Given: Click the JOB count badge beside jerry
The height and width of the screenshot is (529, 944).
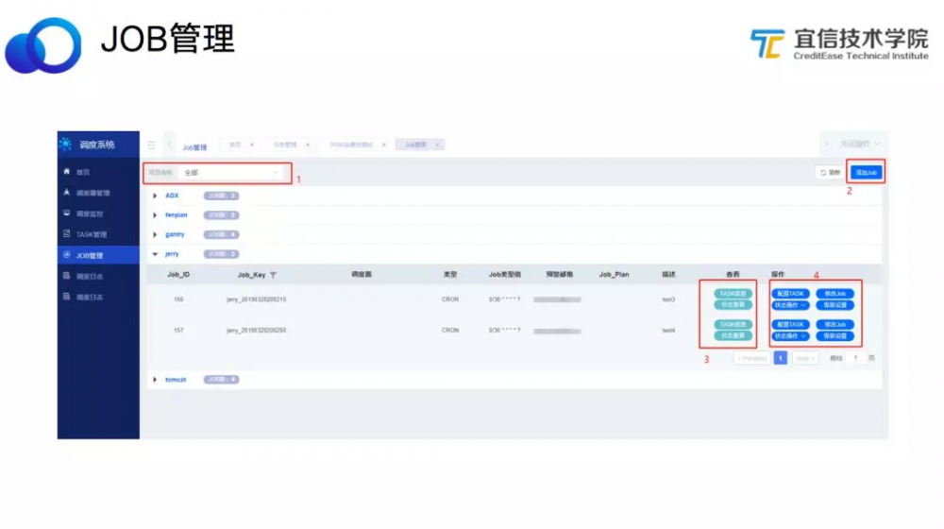Looking at the screenshot, I should coord(221,254).
